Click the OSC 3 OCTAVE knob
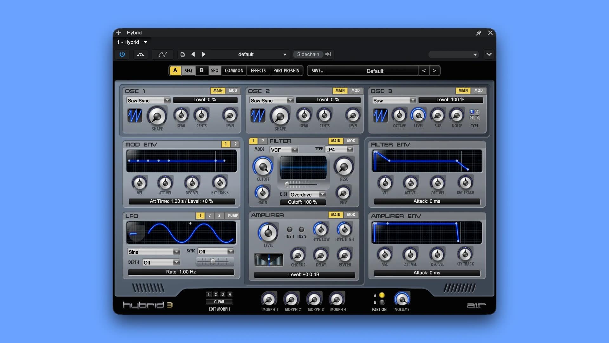 pyautogui.click(x=399, y=115)
